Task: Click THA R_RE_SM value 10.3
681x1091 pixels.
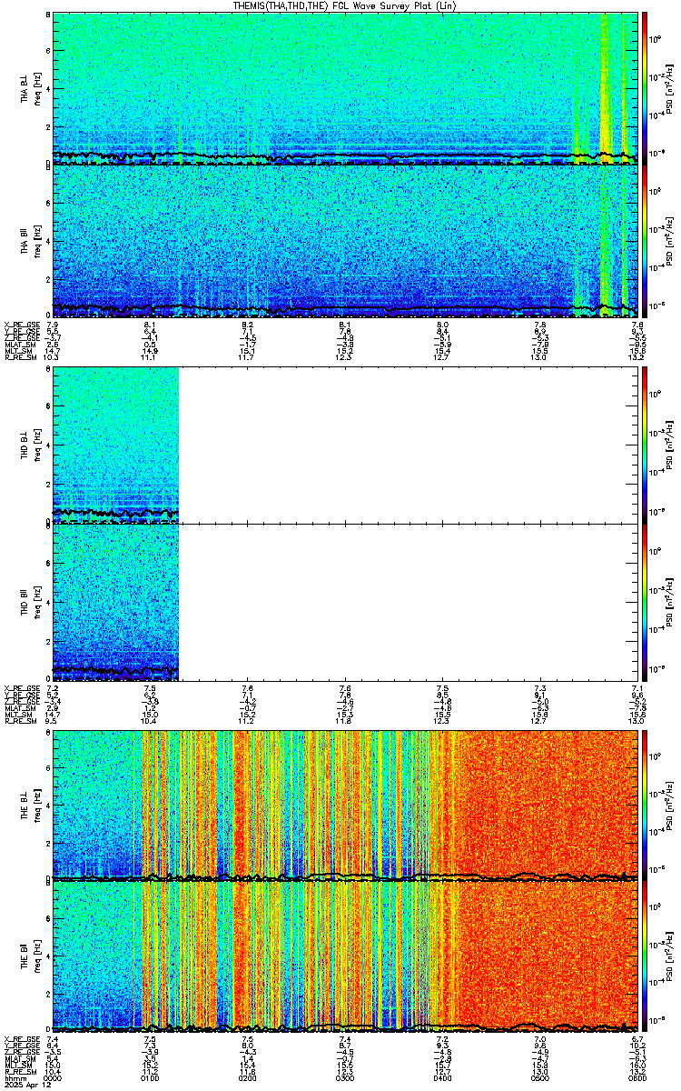Action: pos(53,358)
